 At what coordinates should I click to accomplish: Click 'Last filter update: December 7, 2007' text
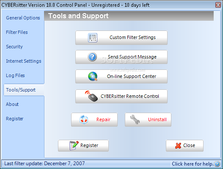(x=44, y=163)
